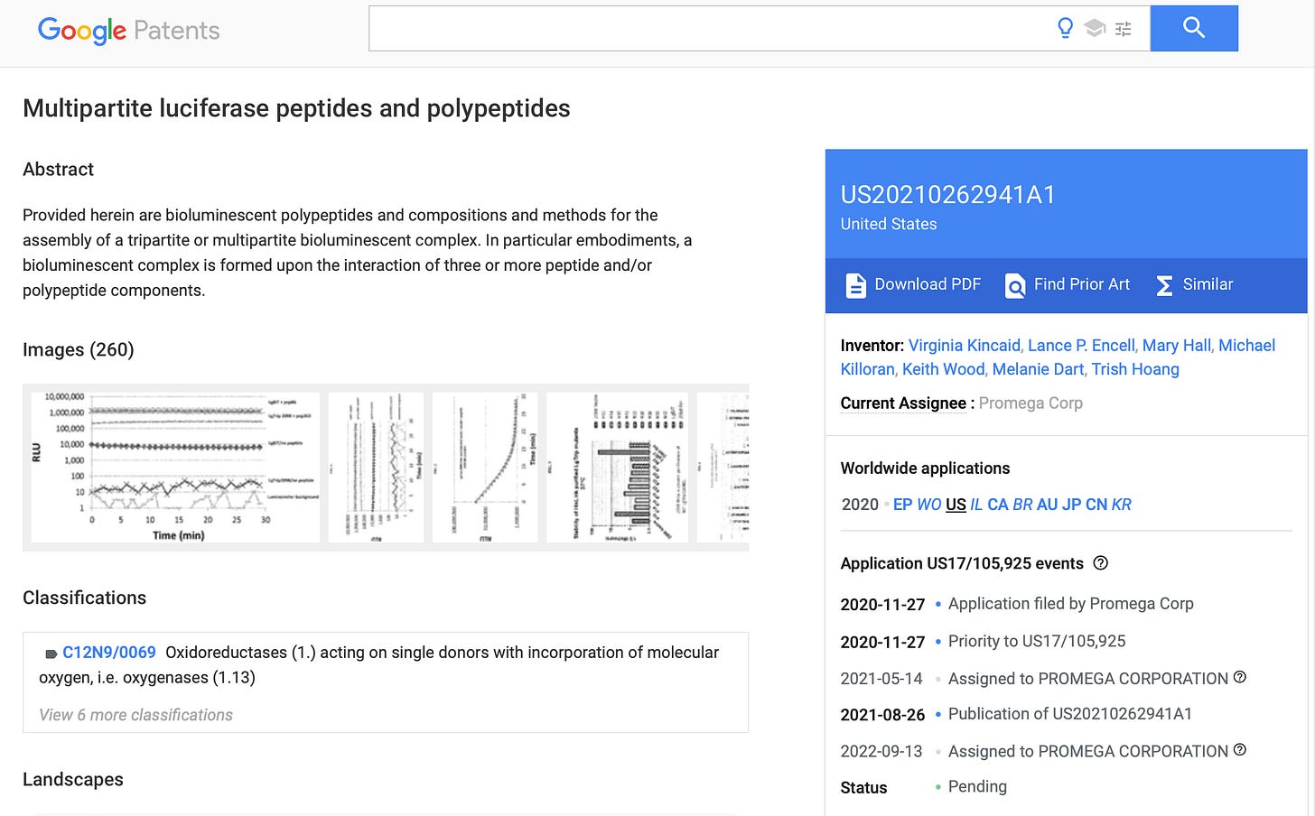
Task: Open the AU worldwide application
Action: point(1047,505)
